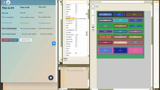This screenshot has height=90, width=160.
Task: Click the dark round floating action button
Action: point(51,78)
